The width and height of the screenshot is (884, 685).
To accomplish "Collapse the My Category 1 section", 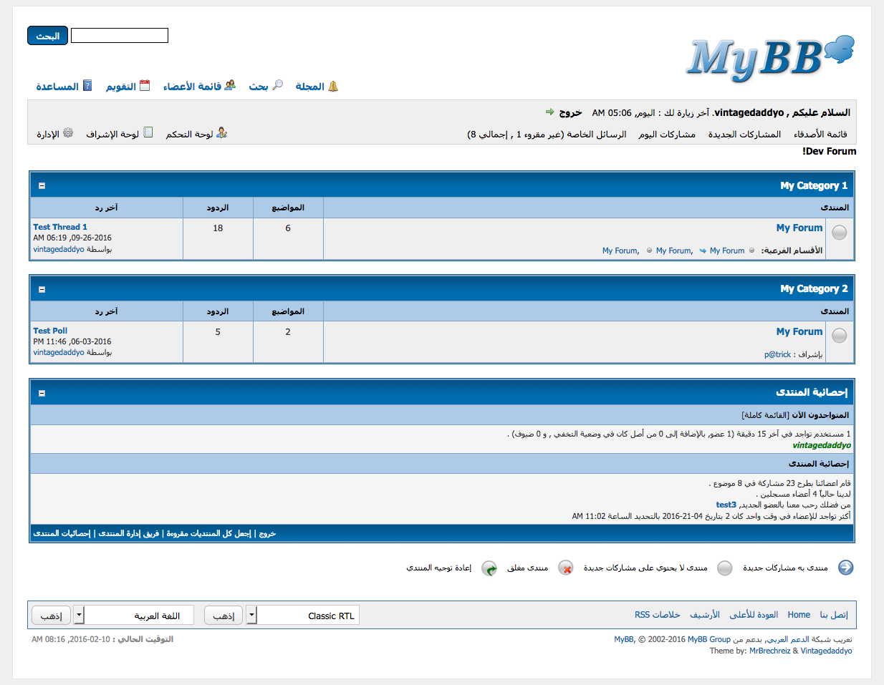I will [42, 185].
